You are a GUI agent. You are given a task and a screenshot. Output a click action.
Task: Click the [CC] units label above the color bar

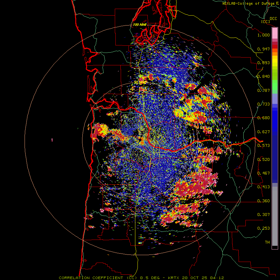pos(266,21)
